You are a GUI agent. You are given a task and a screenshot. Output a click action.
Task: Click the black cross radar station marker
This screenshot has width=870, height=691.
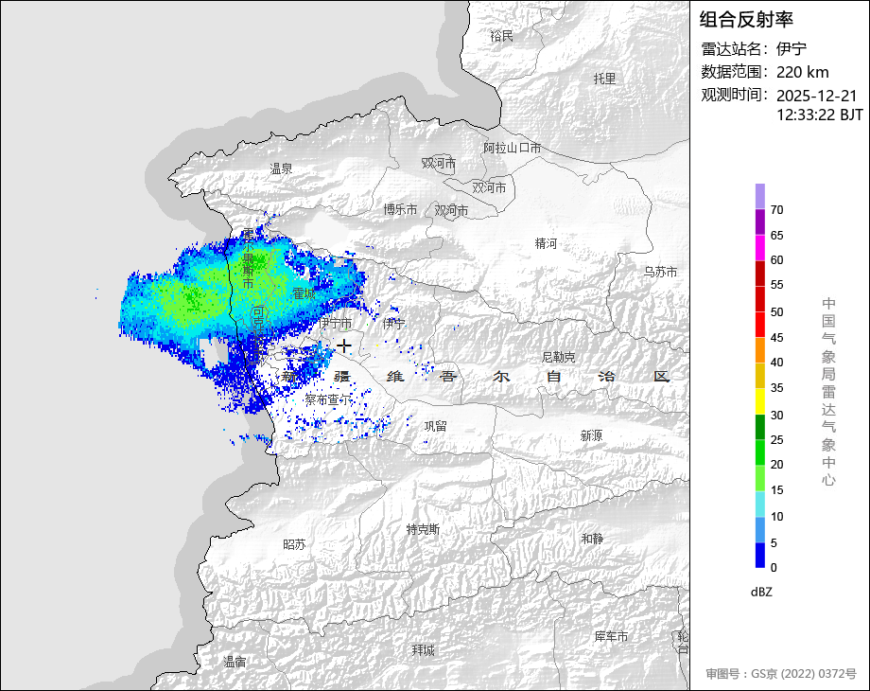[x=344, y=346]
